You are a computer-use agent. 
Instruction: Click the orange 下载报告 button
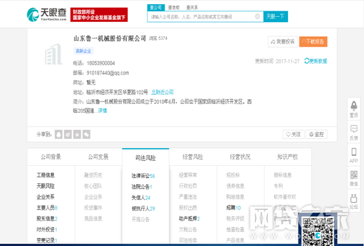coord(313,42)
